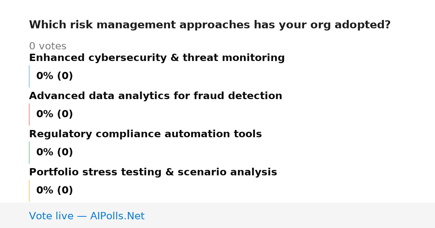Click the 0% (0) result for cybersecurity
Screen dimensions: 435x228
point(54,76)
